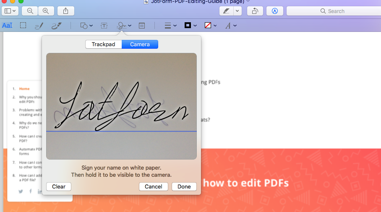Click Done to save signature

pos(184,186)
